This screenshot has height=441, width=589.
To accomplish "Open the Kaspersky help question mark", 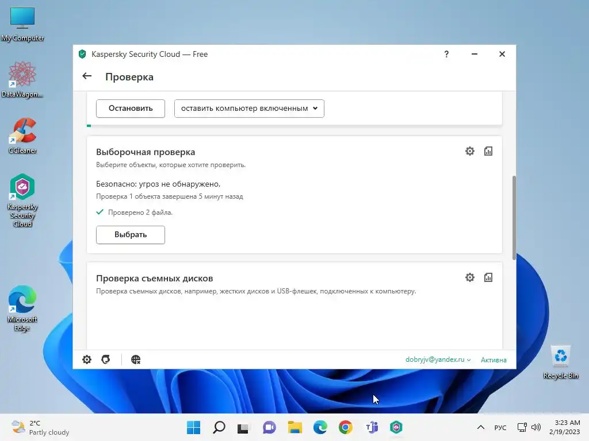I will tap(446, 54).
